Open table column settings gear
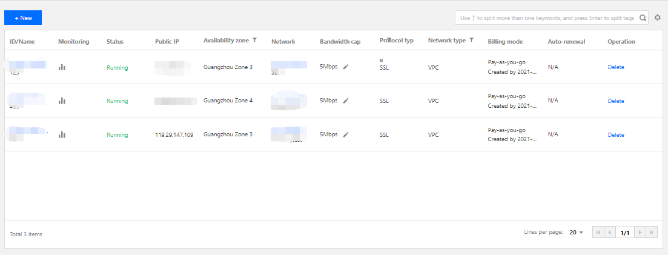Screen dimensions: 668x255 coord(658,18)
